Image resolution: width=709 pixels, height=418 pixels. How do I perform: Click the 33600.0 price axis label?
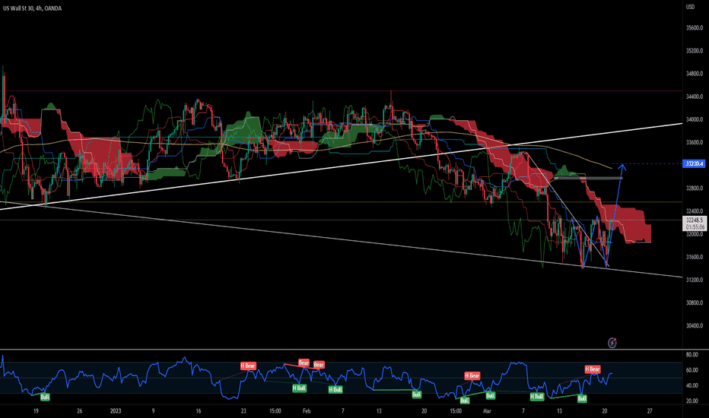(x=694, y=142)
